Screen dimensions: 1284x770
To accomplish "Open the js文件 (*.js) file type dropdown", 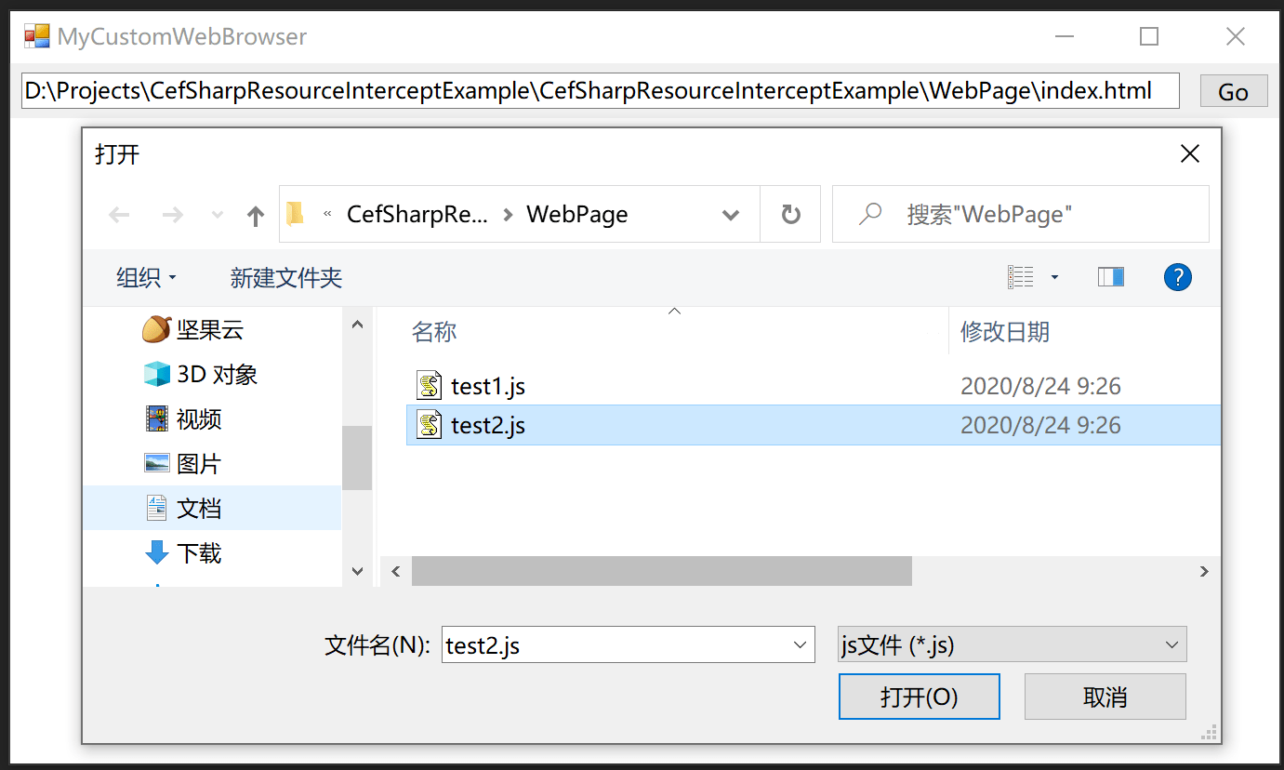I will (x=1013, y=644).
